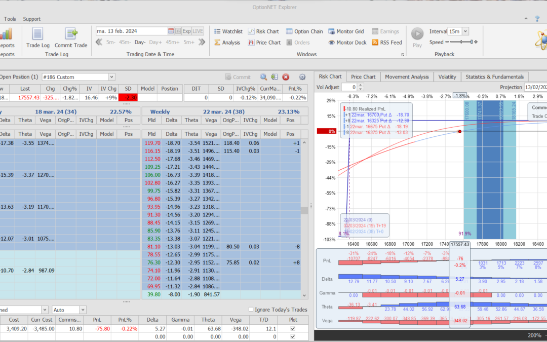Click the Playback Speed slider
The width and height of the screenshot is (547, 342).
click(x=461, y=43)
